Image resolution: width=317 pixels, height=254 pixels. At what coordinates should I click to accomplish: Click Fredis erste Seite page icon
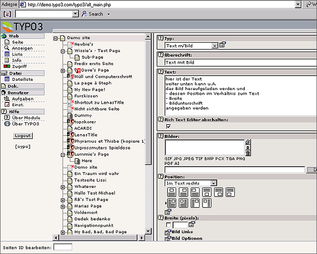coord(70,64)
